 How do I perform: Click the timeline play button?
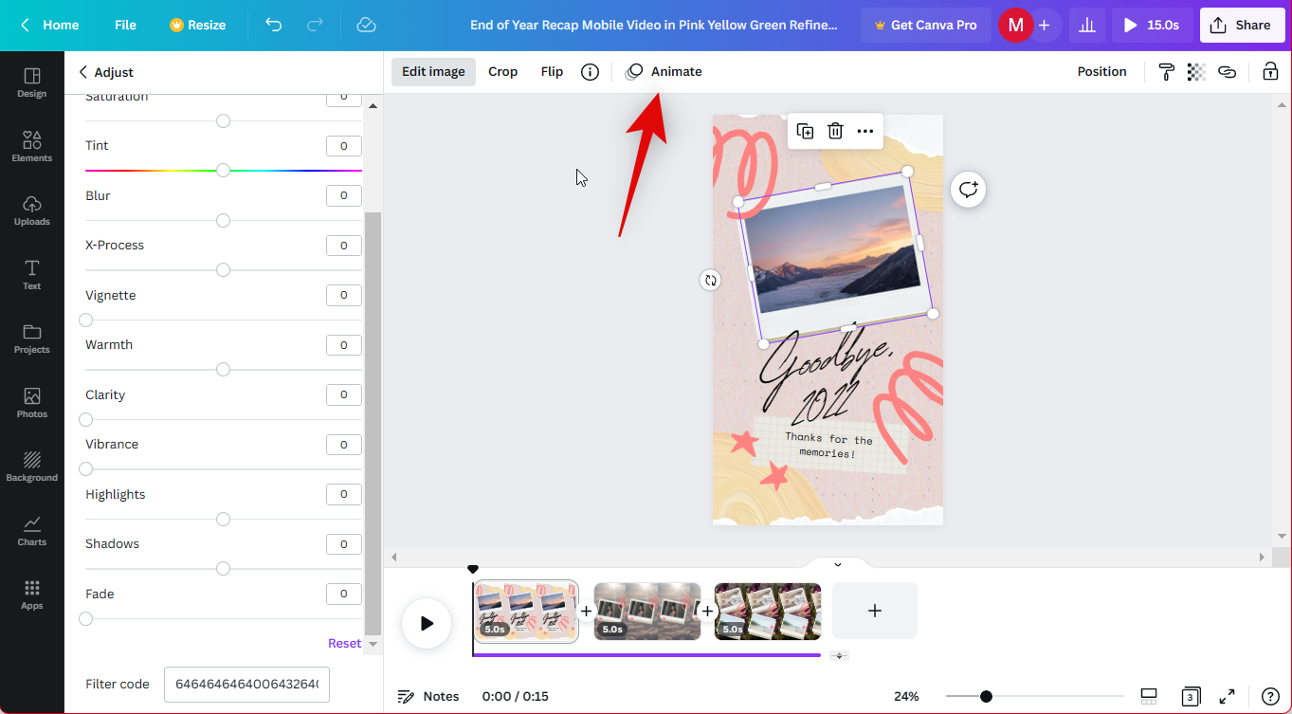[427, 623]
